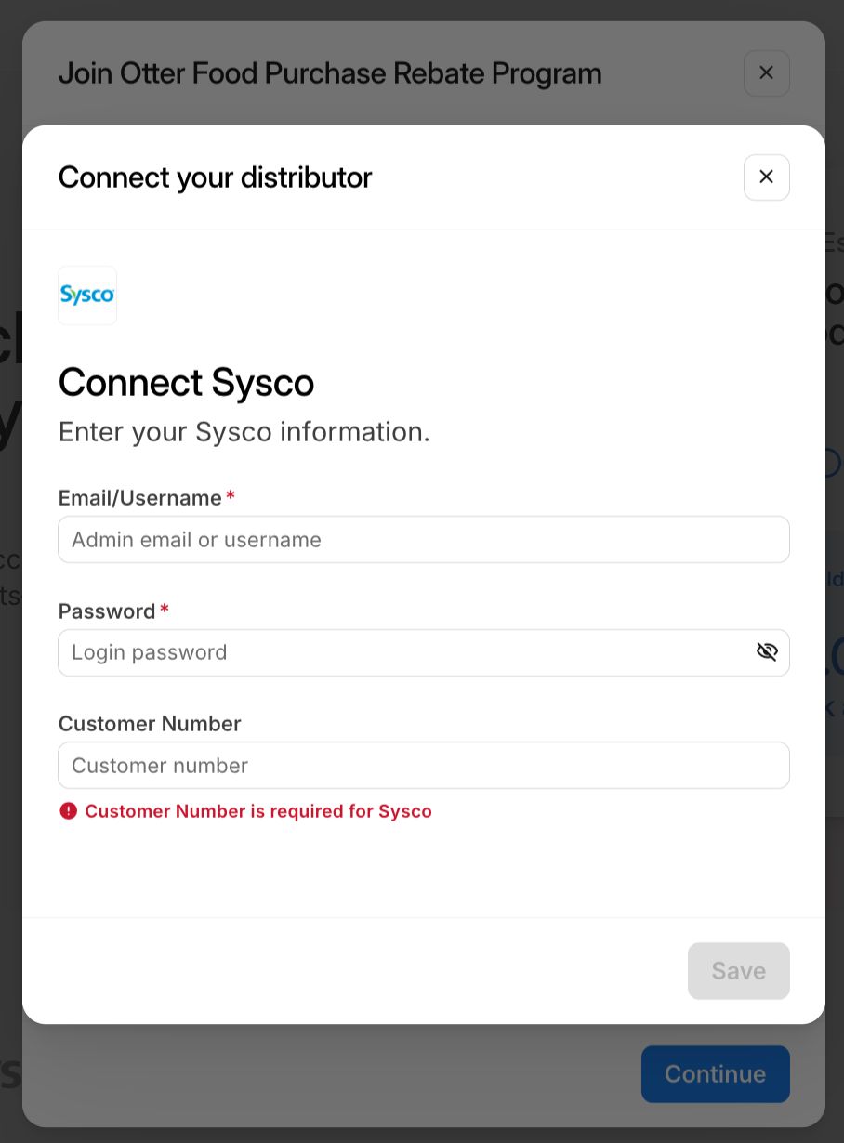Click the Customer Number field label
Viewport: 844px width, 1143px height.
150,724
